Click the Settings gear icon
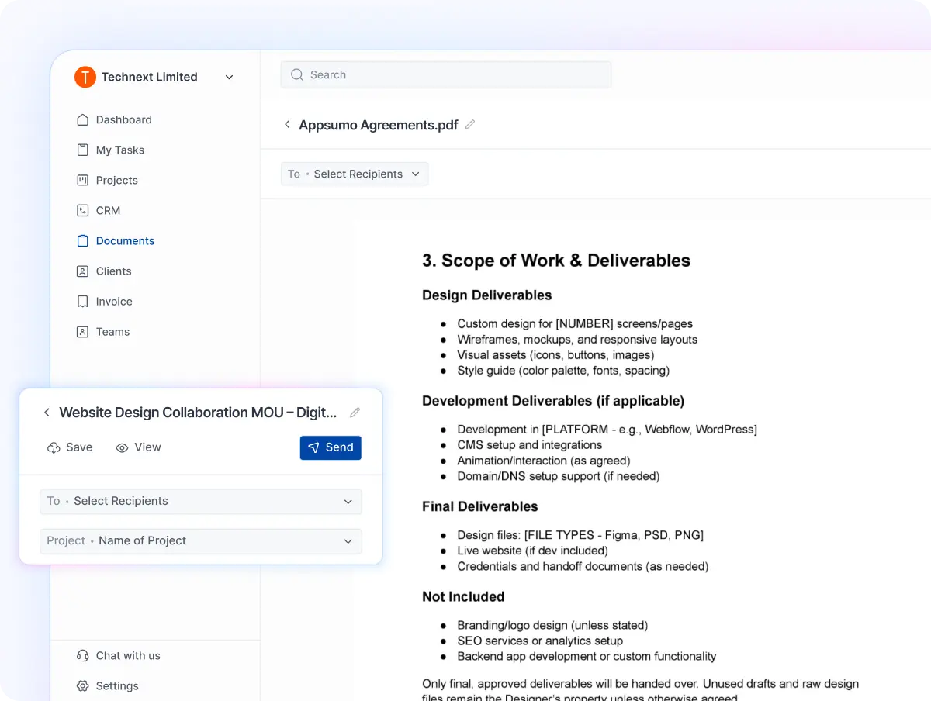Viewport: 931px width, 701px height. [83, 685]
